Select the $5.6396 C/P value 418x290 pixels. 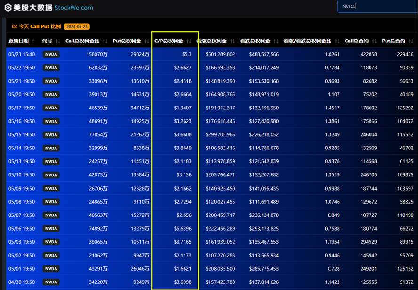183,229
